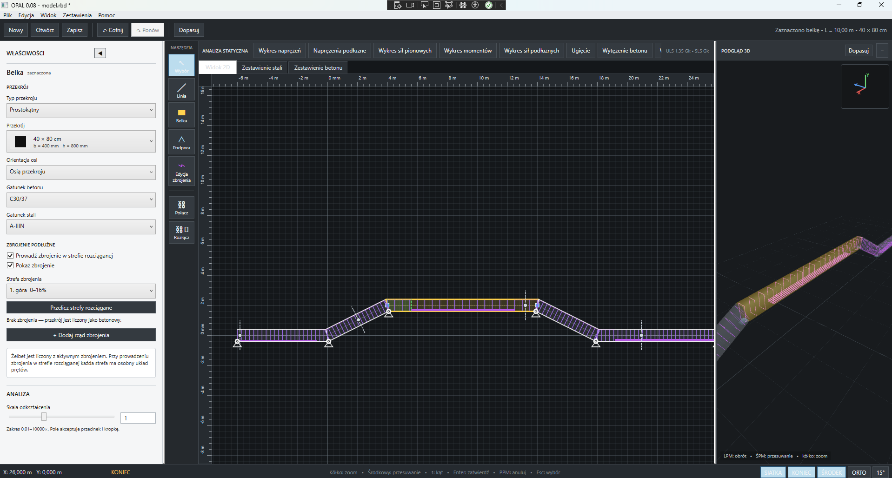Click Dopasuj in the 3D preview panel
Image resolution: width=892 pixels, height=478 pixels.
[859, 51]
